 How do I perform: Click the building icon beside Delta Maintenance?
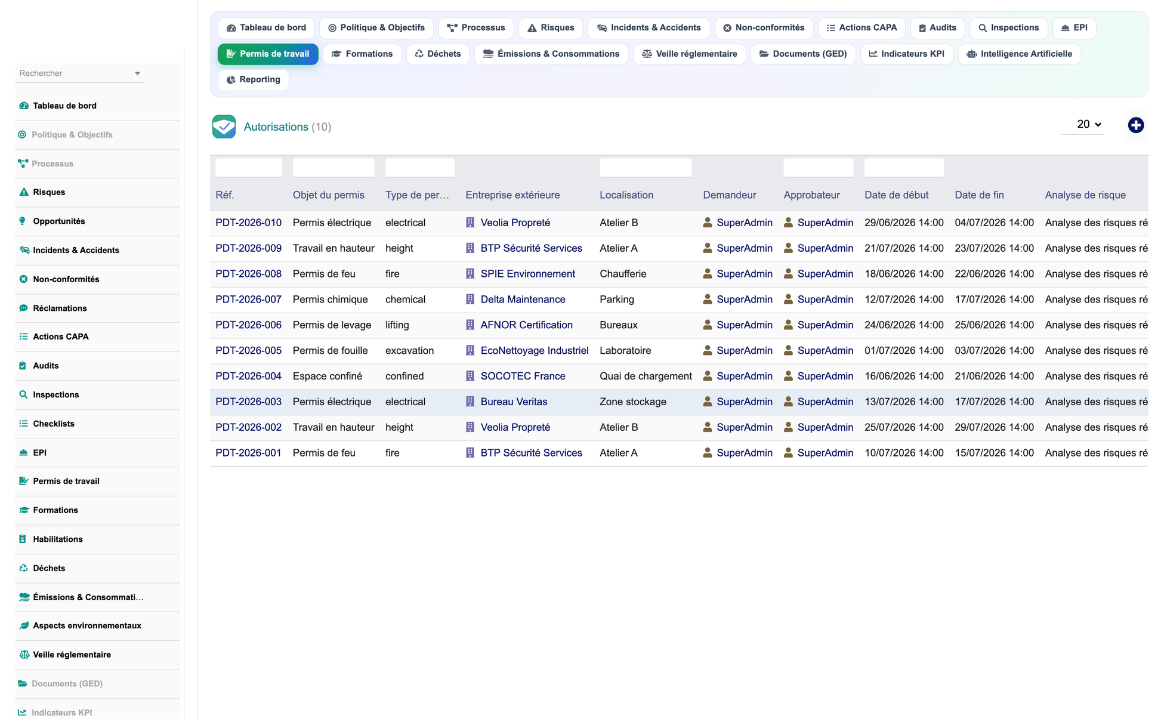pos(470,300)
